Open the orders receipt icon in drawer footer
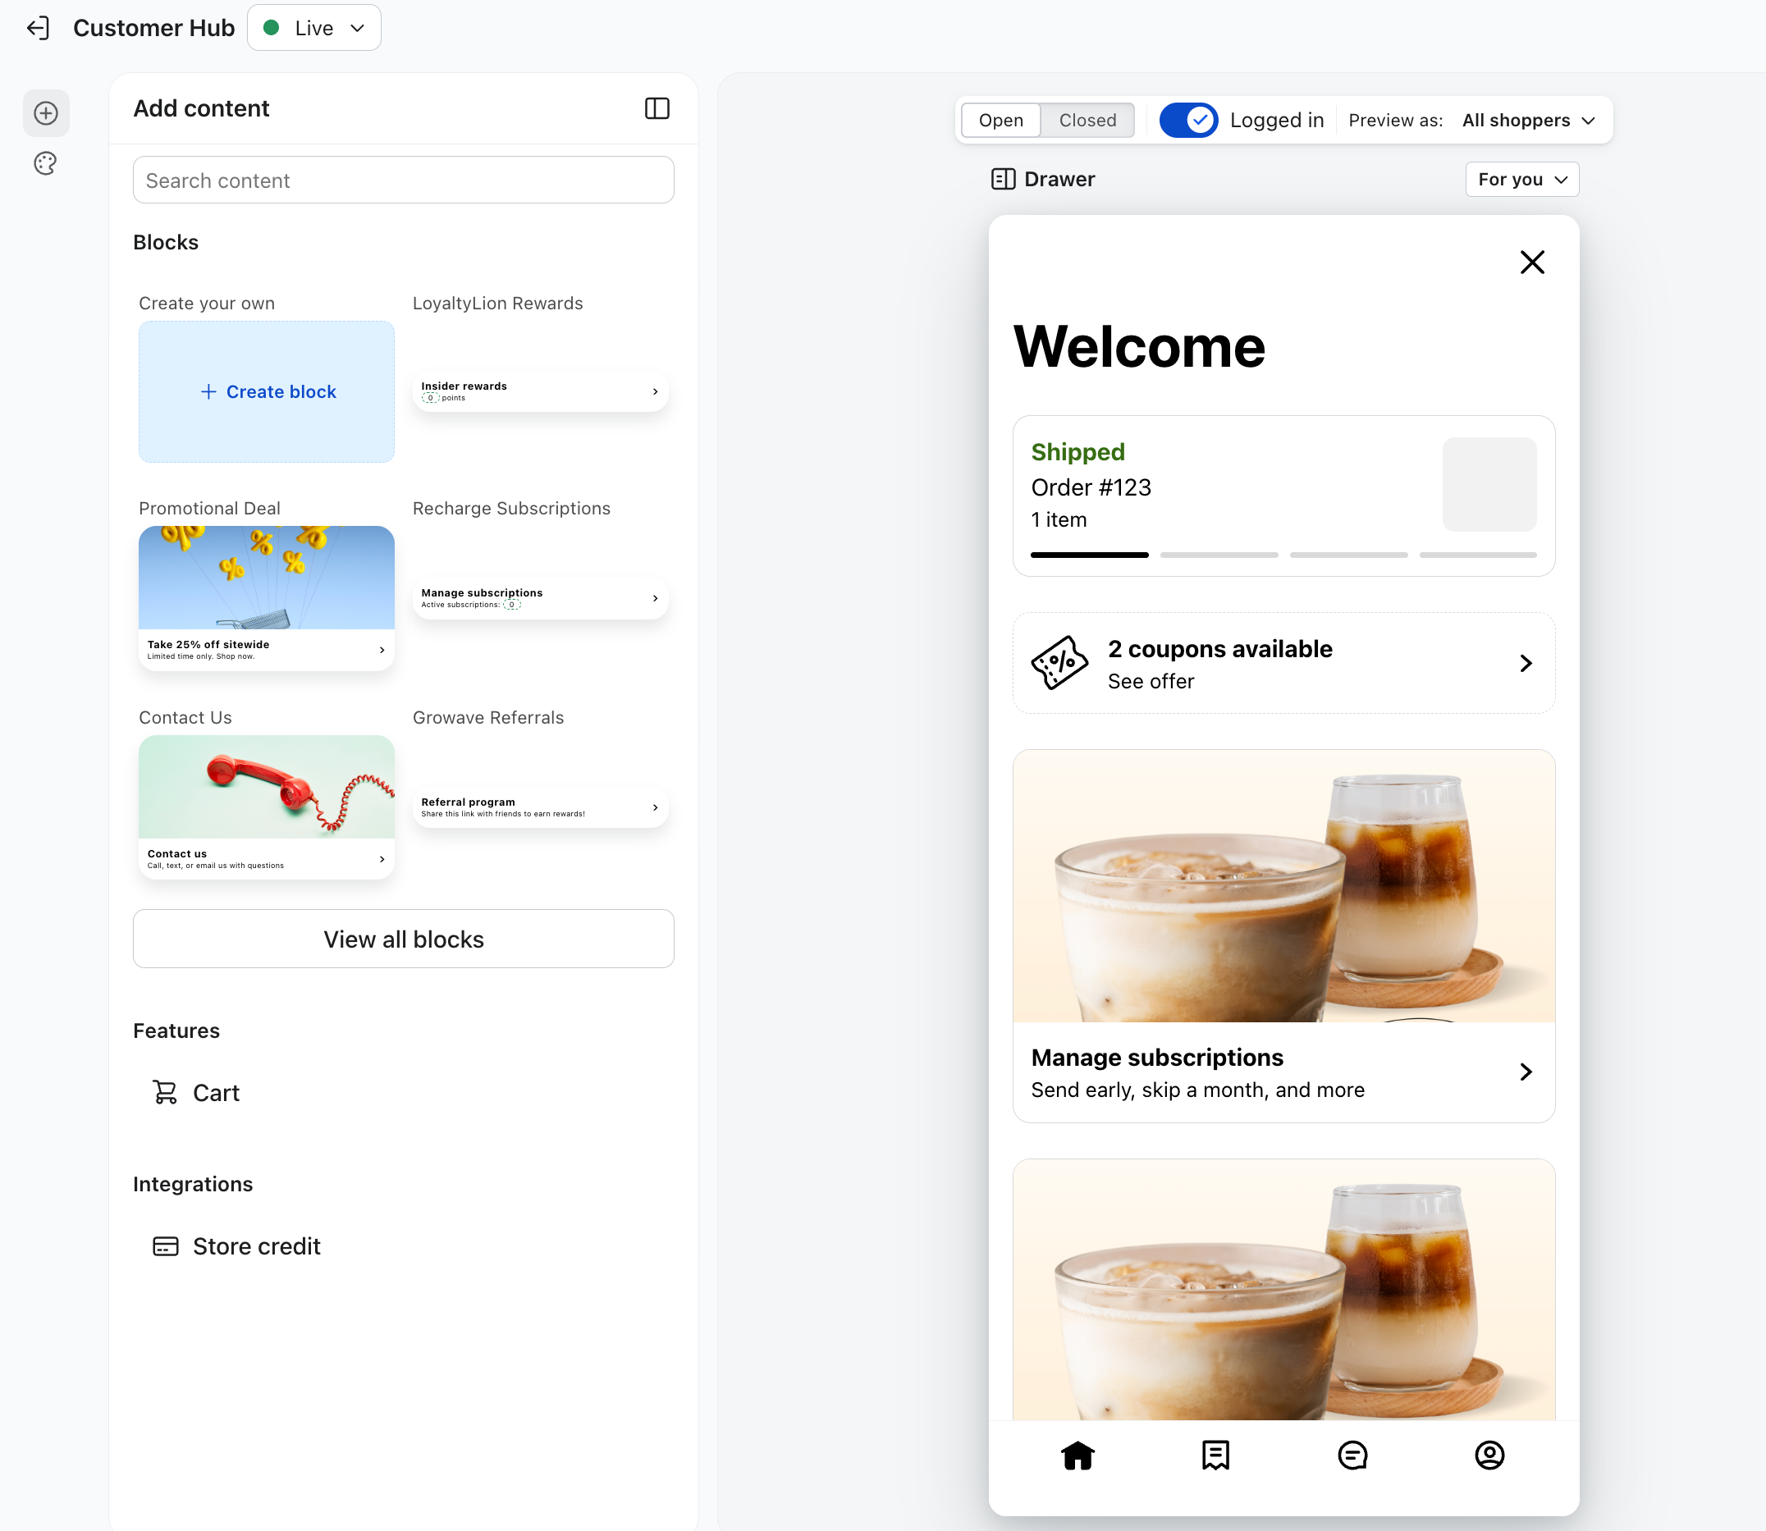 click(x=1215, y=1455)
